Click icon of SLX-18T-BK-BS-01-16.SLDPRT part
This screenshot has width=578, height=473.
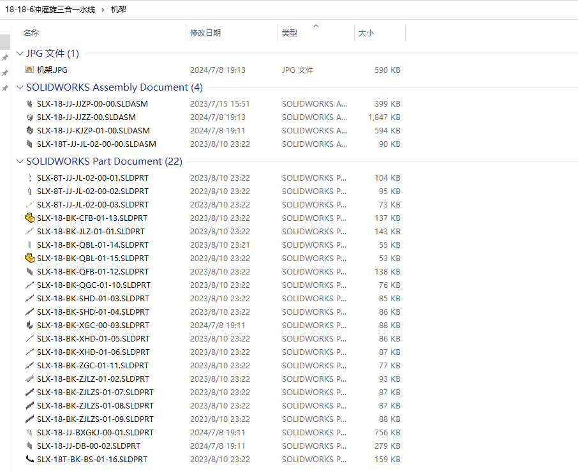(29, 459)
